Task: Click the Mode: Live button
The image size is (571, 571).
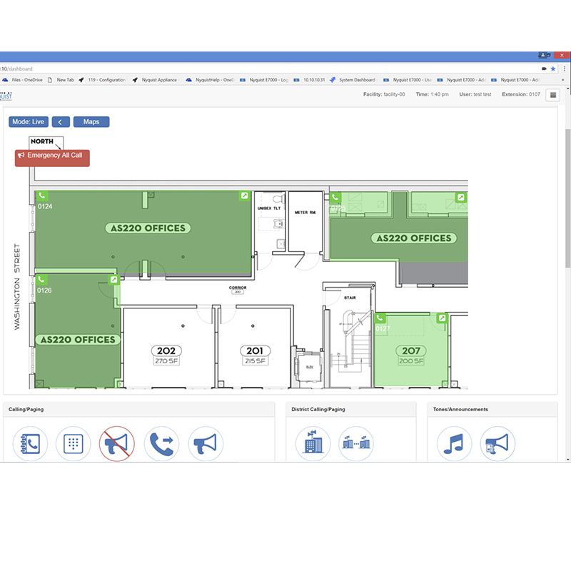Action: click(29, 121)
